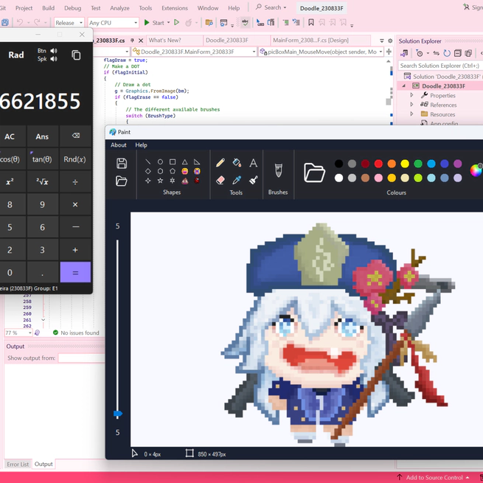Choose the yellow colour swatch in Paint
Image resolution: width=483 pixels, height=483 pixels.
405,164
